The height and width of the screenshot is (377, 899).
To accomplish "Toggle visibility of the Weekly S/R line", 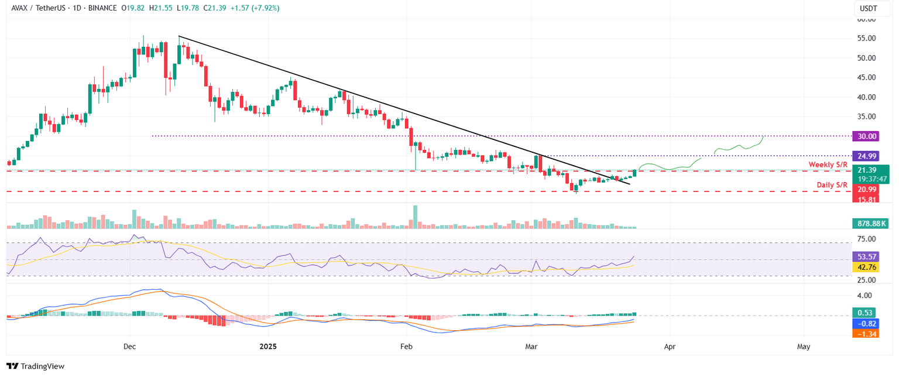I will pos(829,164).
